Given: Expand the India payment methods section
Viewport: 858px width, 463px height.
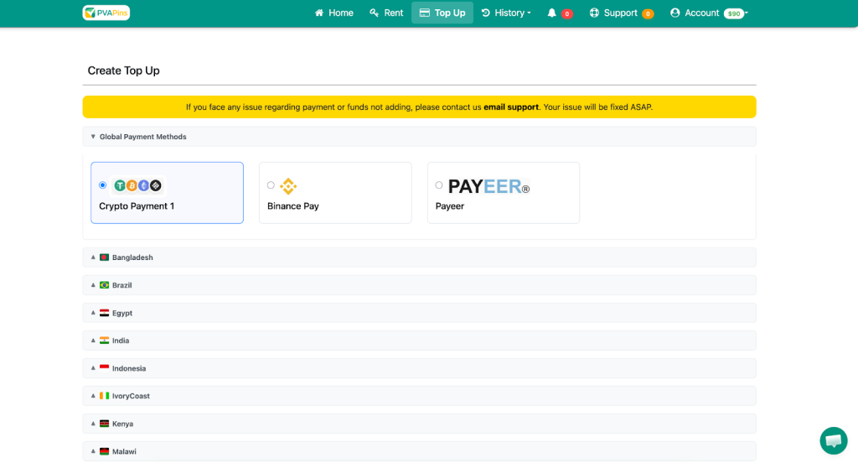Looking at the screenshot, I should click(x=121, y=341).
